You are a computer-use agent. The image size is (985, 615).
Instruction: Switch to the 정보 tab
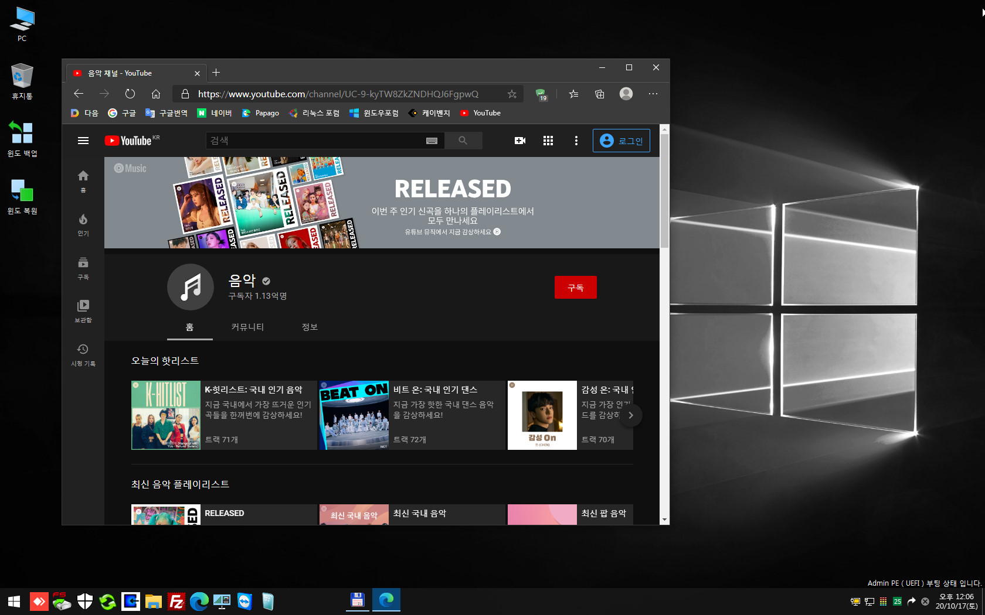[310, 327]
